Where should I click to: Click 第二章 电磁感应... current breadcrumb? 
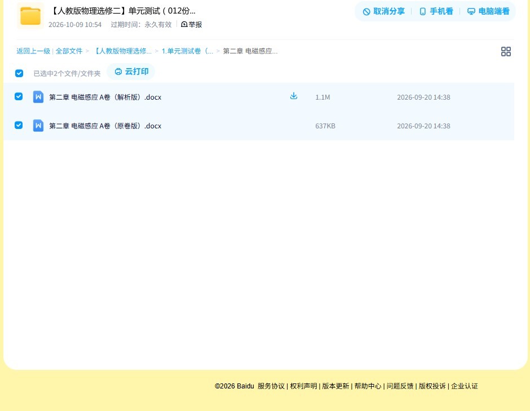tap(250, 51)
